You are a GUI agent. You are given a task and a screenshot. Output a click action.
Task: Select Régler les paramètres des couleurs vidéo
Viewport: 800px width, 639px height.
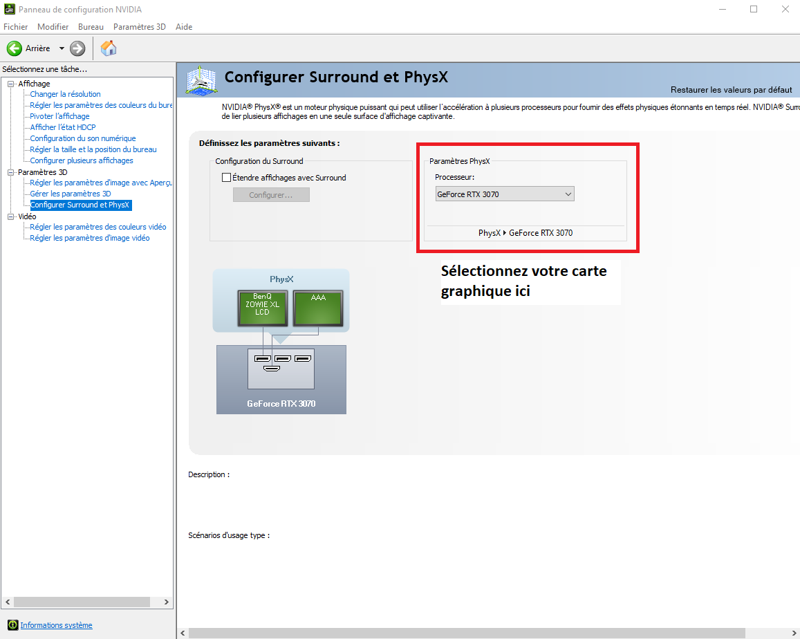point(98,227)
